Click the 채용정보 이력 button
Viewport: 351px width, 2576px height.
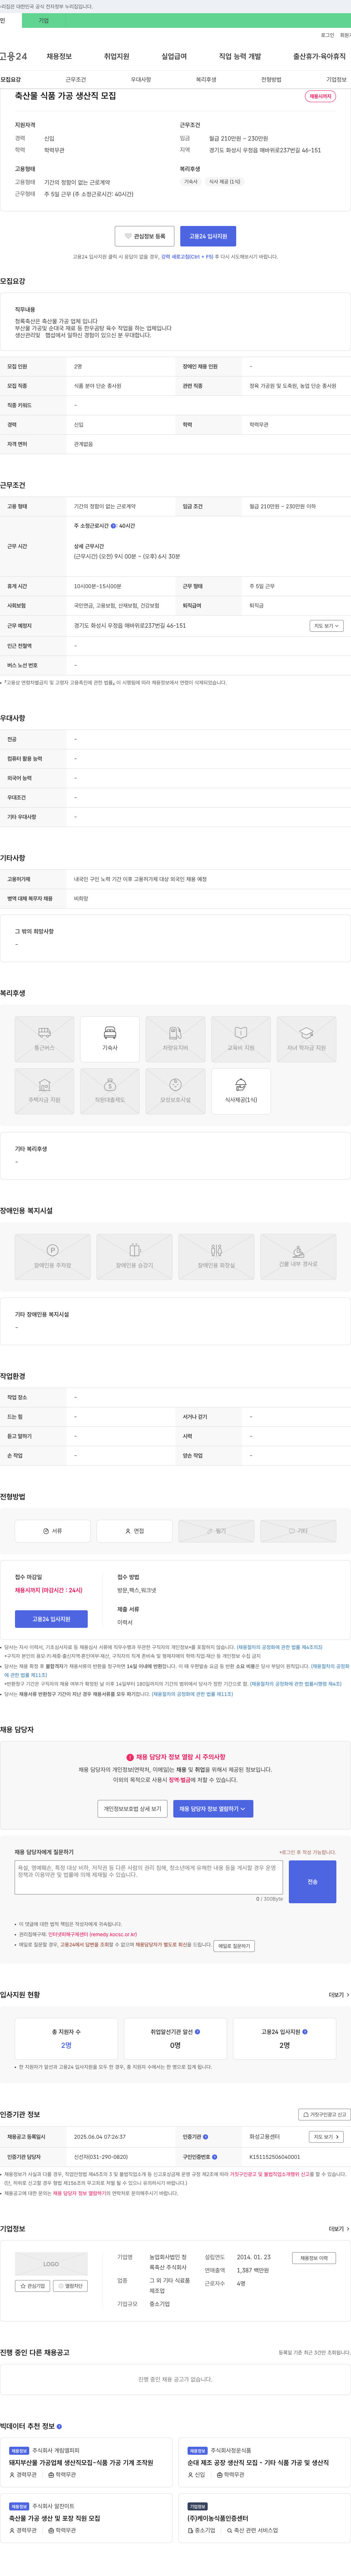point(314,2258)
